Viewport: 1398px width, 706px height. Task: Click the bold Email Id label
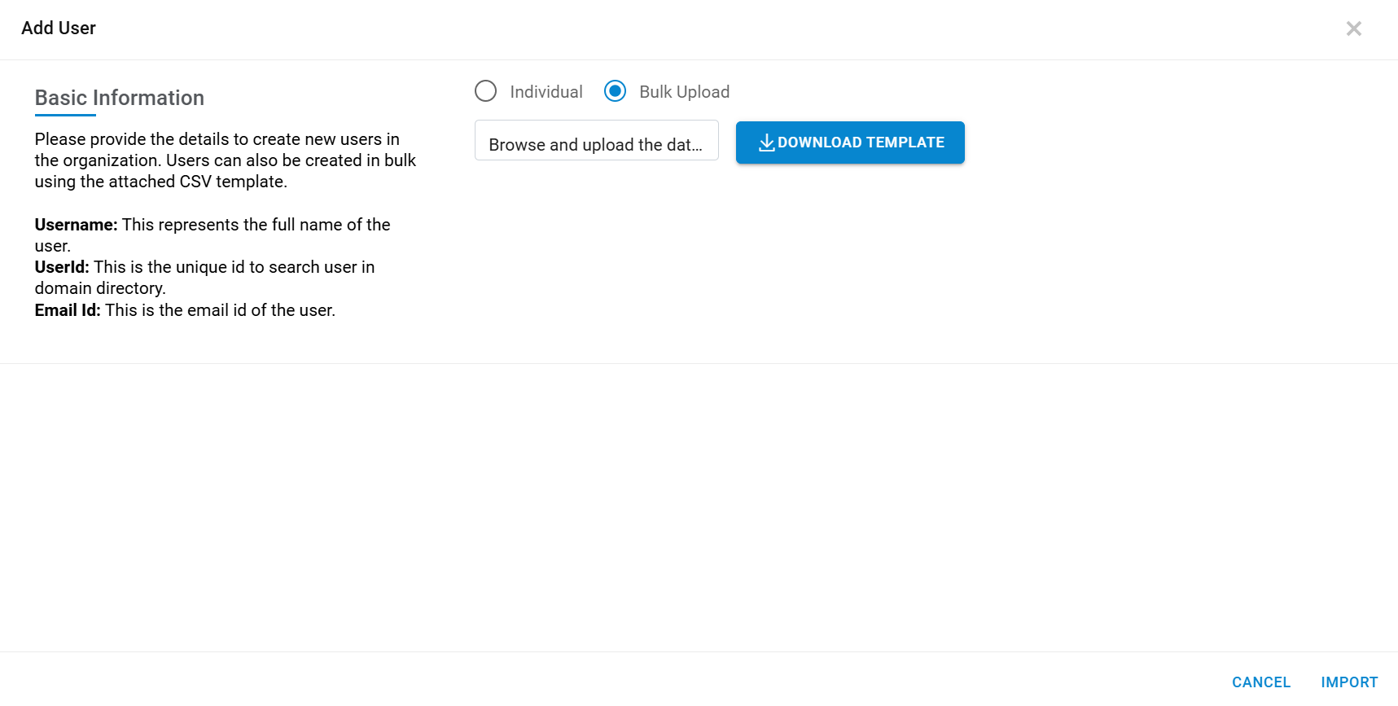(68, 310)
